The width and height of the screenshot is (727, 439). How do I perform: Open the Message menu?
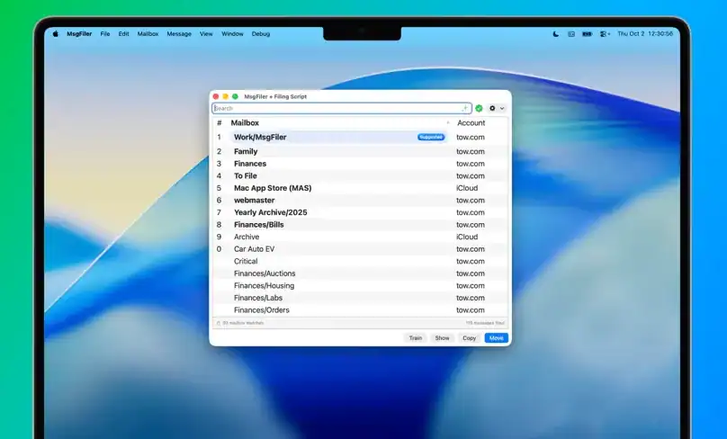coord(179,34)
